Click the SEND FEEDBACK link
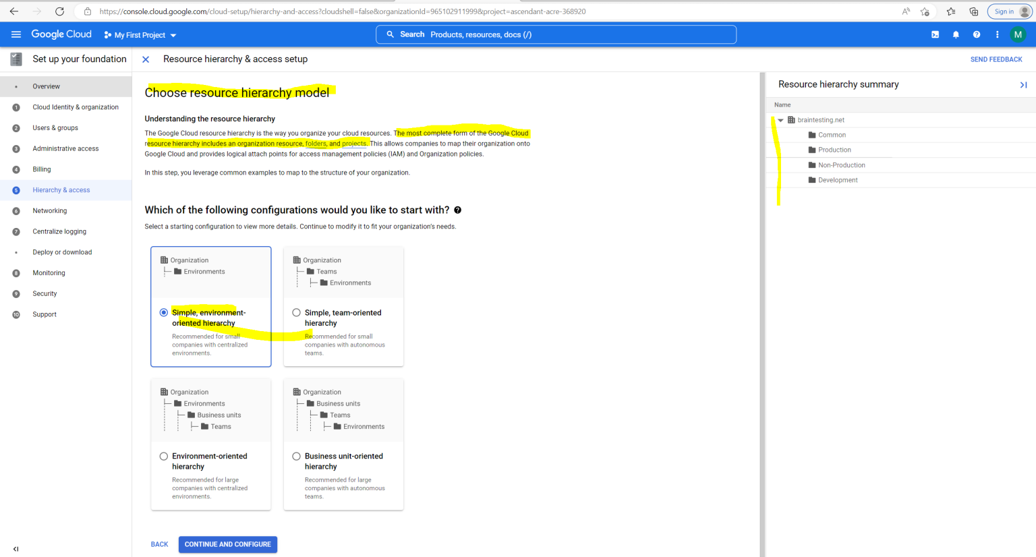Screen dimensions: 1036x557 (996, 59)
